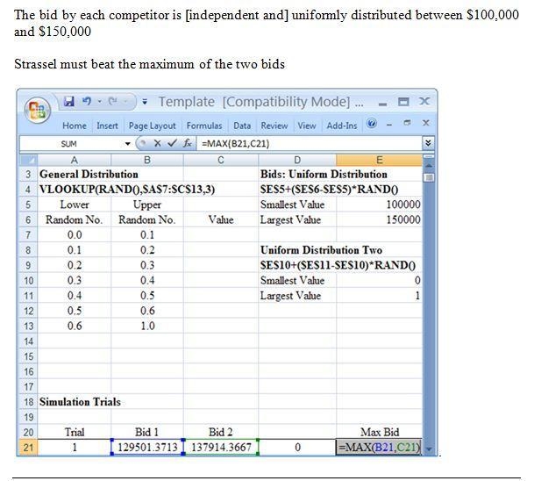This screenshot has height=481, width=534.
Task: Open the Add-Ins tab
Action: pyautogui.click(x=342, y=126)
